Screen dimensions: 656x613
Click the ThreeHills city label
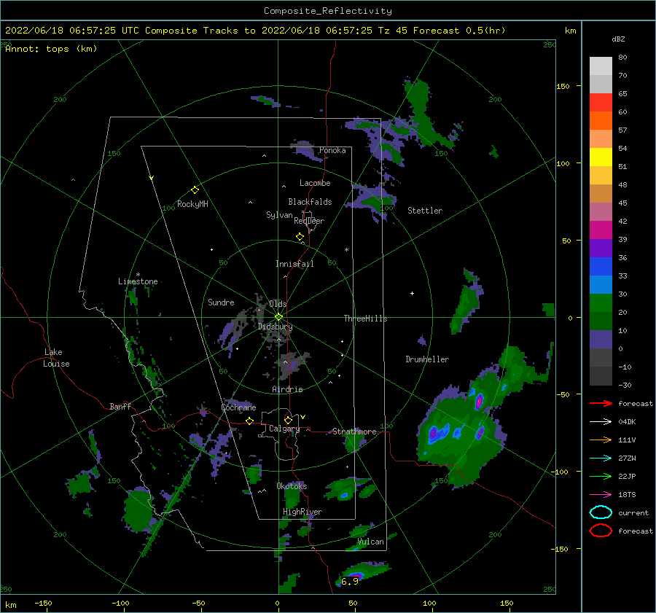[x=365, y=319]
